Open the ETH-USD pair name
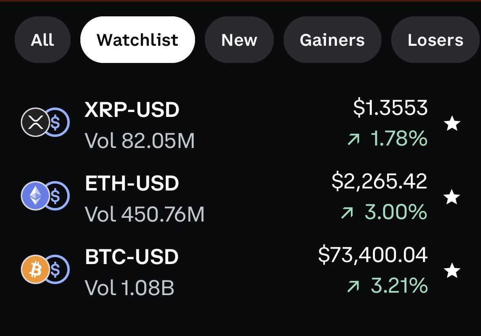 [132, 184]
